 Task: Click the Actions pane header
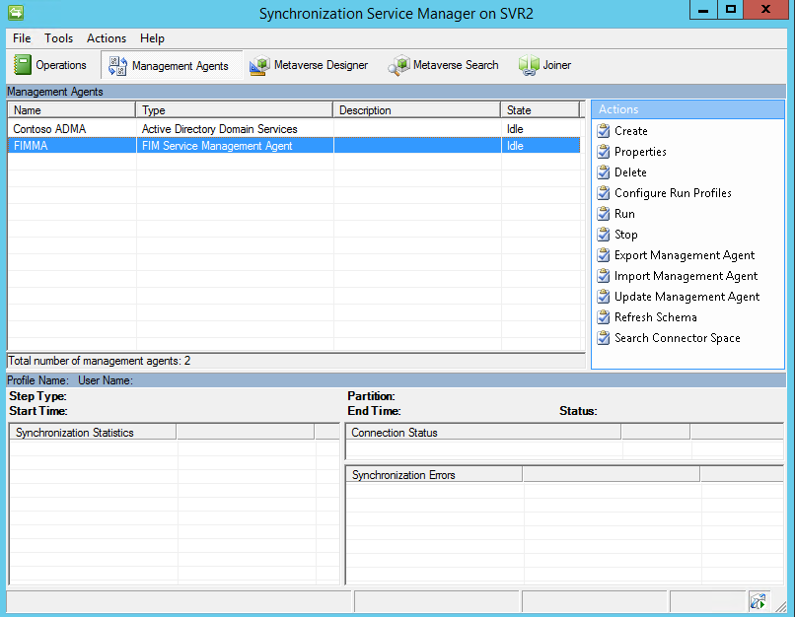tap(687, 109)
